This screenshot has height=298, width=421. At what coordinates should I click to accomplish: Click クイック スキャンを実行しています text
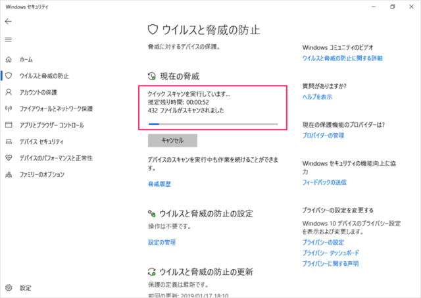[189, 94]
